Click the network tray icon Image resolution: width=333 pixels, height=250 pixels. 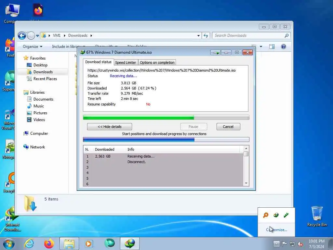click(292, 244)
